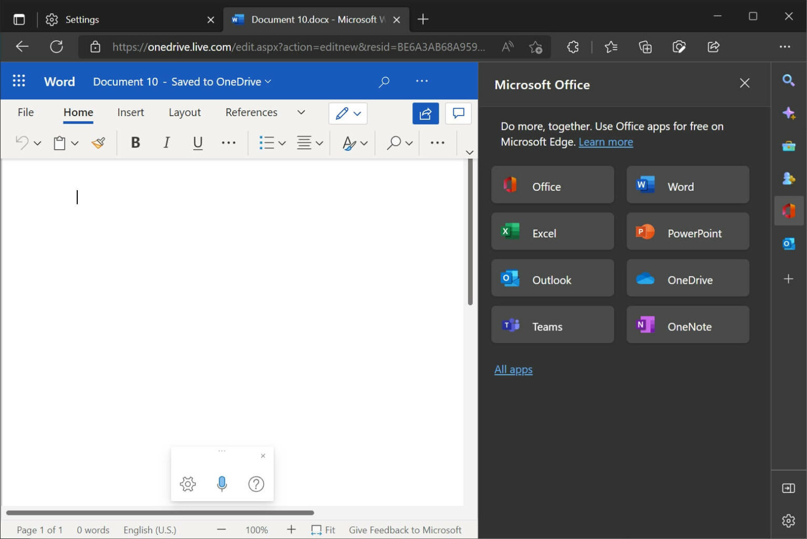Toggle Italic formatting
Screen dimensions: 807x539
click(x=167, y=142)
